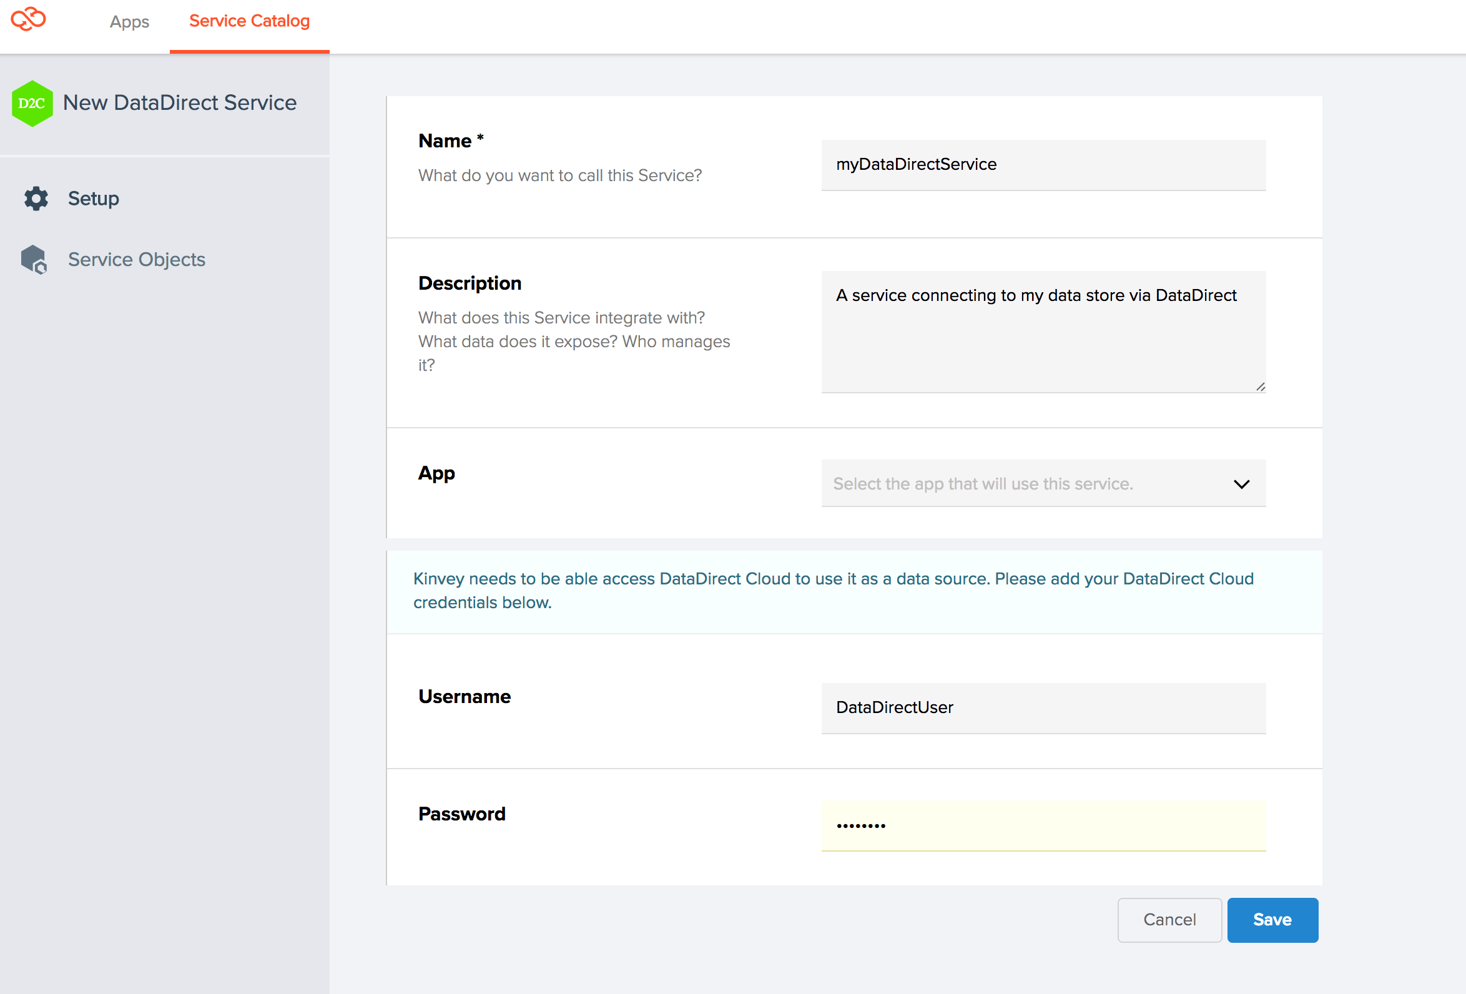The image size is (1466, 994).
Task: Open the Service Objects section
Action: (135, 260)
